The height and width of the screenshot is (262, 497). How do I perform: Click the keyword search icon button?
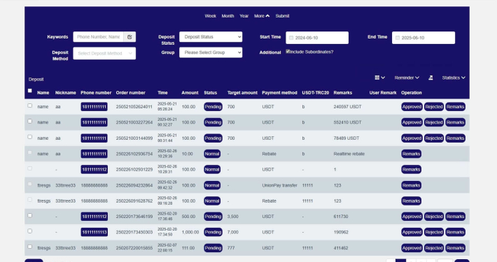click(129, 37)
